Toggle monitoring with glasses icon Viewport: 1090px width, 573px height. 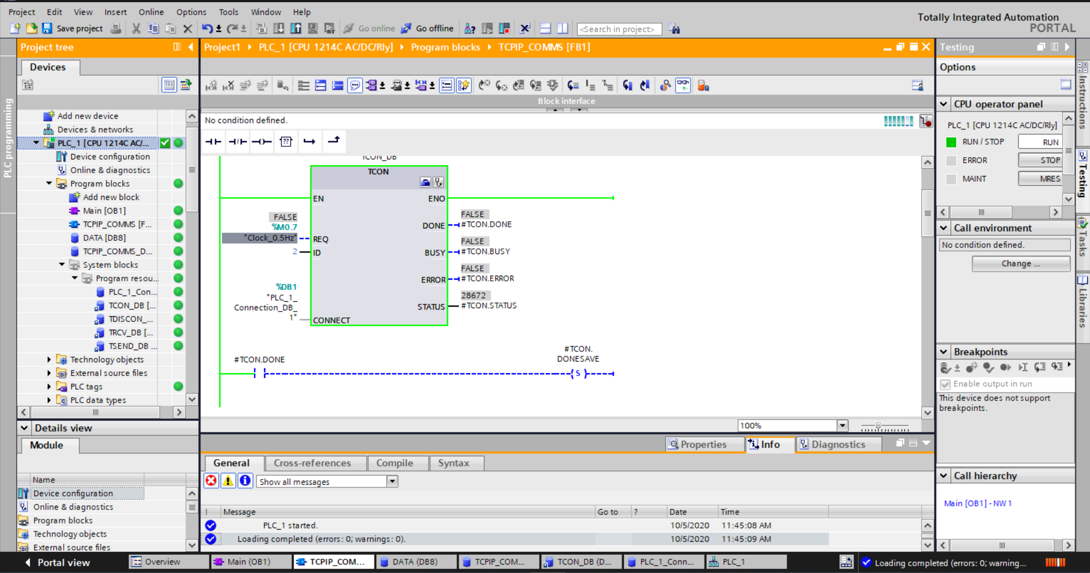(x=683, y=85)
